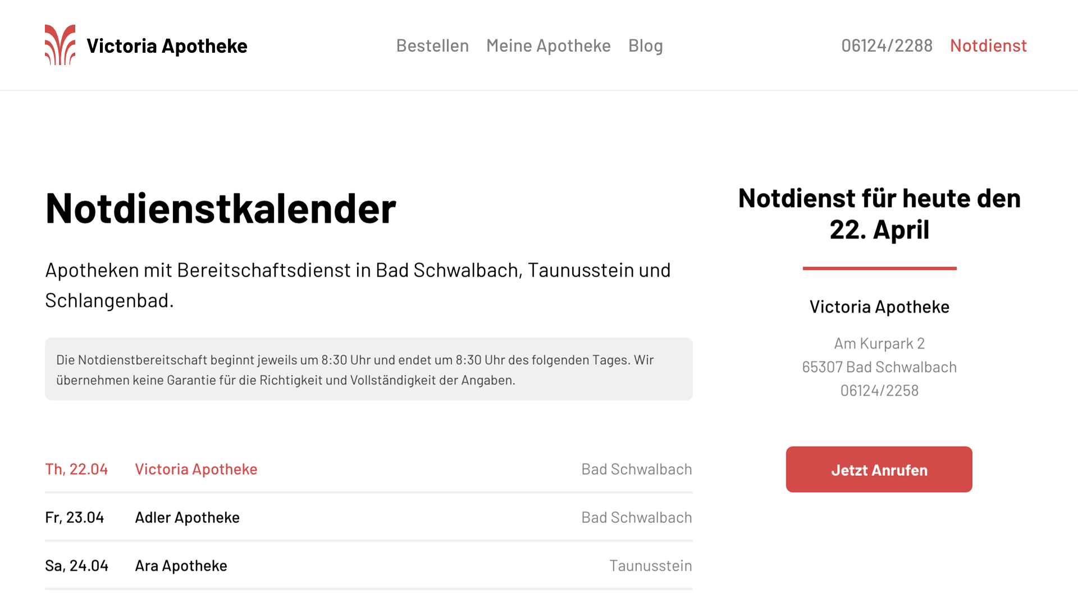This screenshot has width=1078, height=606.
Task: Open the Ara Apotheke calendar entry
Action: pos(181,566)
